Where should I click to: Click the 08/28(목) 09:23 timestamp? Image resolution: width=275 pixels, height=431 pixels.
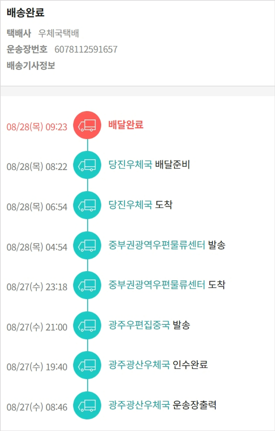[x=37, y=127]
